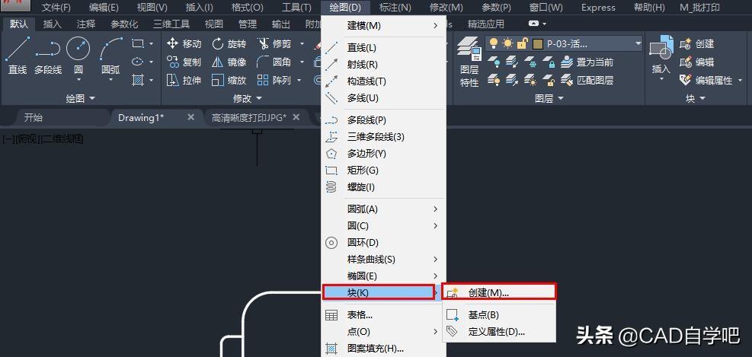Image resolution: width=752 pixels, height=357 pixels.
Task: Select the 圆弧 arc tool in the ribbon
Action: click(110, 55)
